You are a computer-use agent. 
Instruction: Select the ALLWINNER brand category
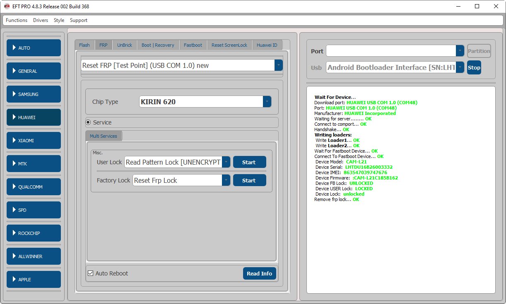tap(34, 256)
